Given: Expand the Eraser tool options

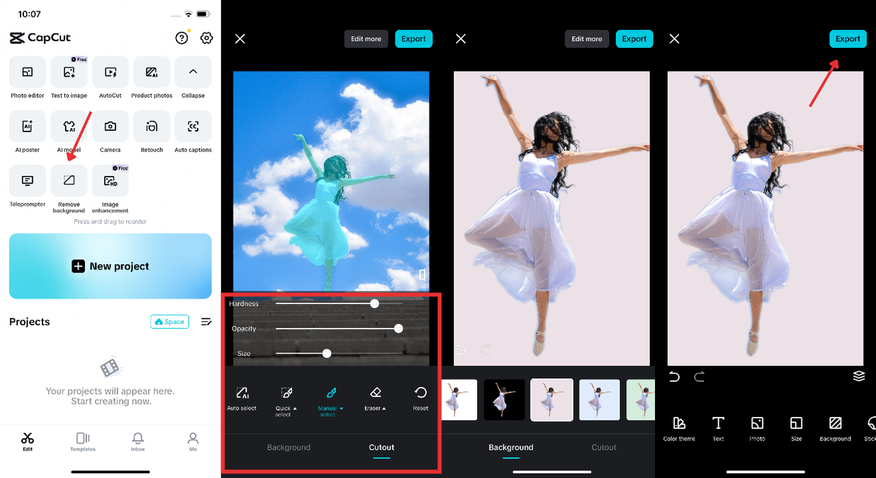Looking at the screenshot, I should coord(375,398).
